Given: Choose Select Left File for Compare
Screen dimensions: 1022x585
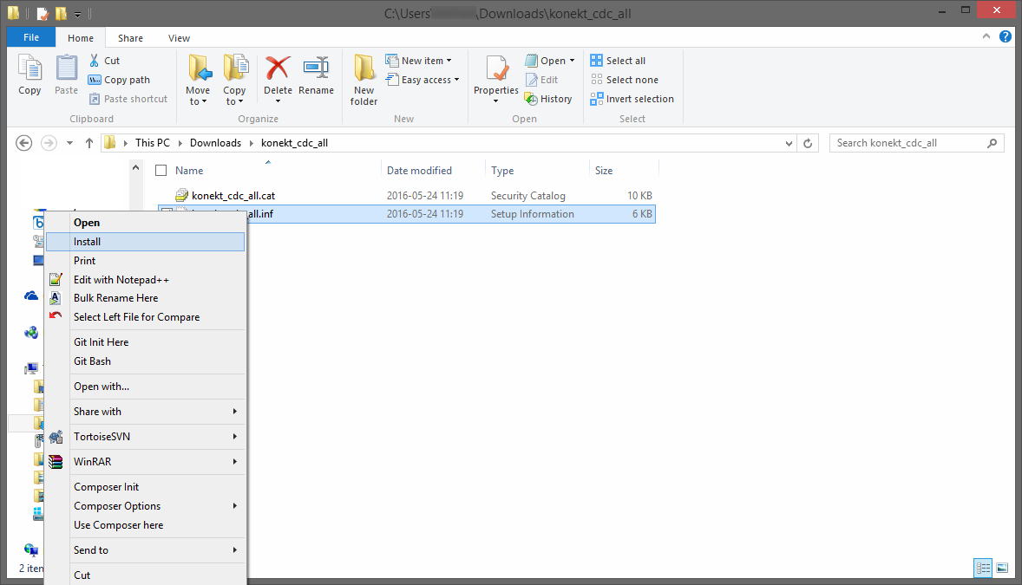Looking at the screenshot, I should pyautogui.click(x=146, y=317).
